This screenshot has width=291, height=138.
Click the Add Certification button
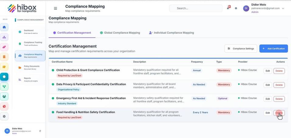274,49
